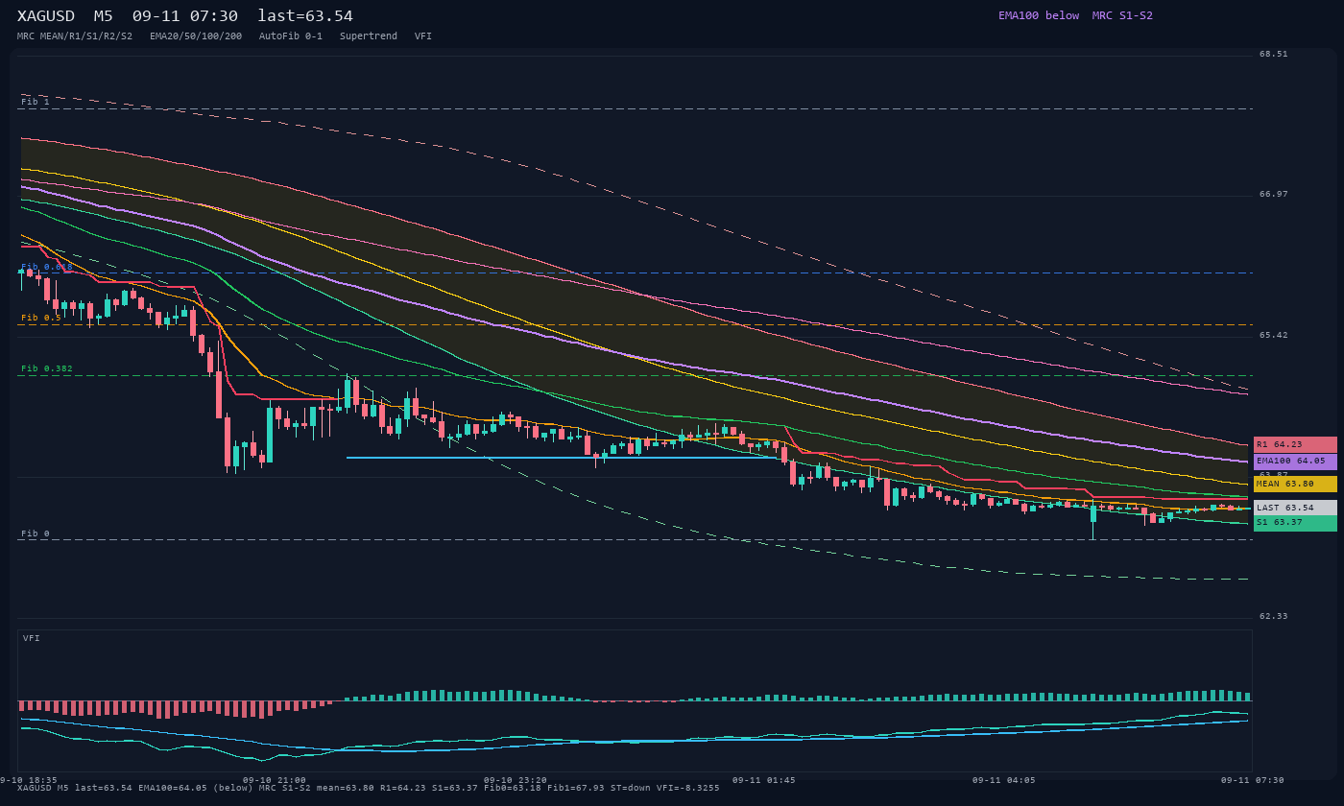Viewport: 1344px width, 806px height.
Task: Select the Fib 1 level label
Action: [36, 102]
